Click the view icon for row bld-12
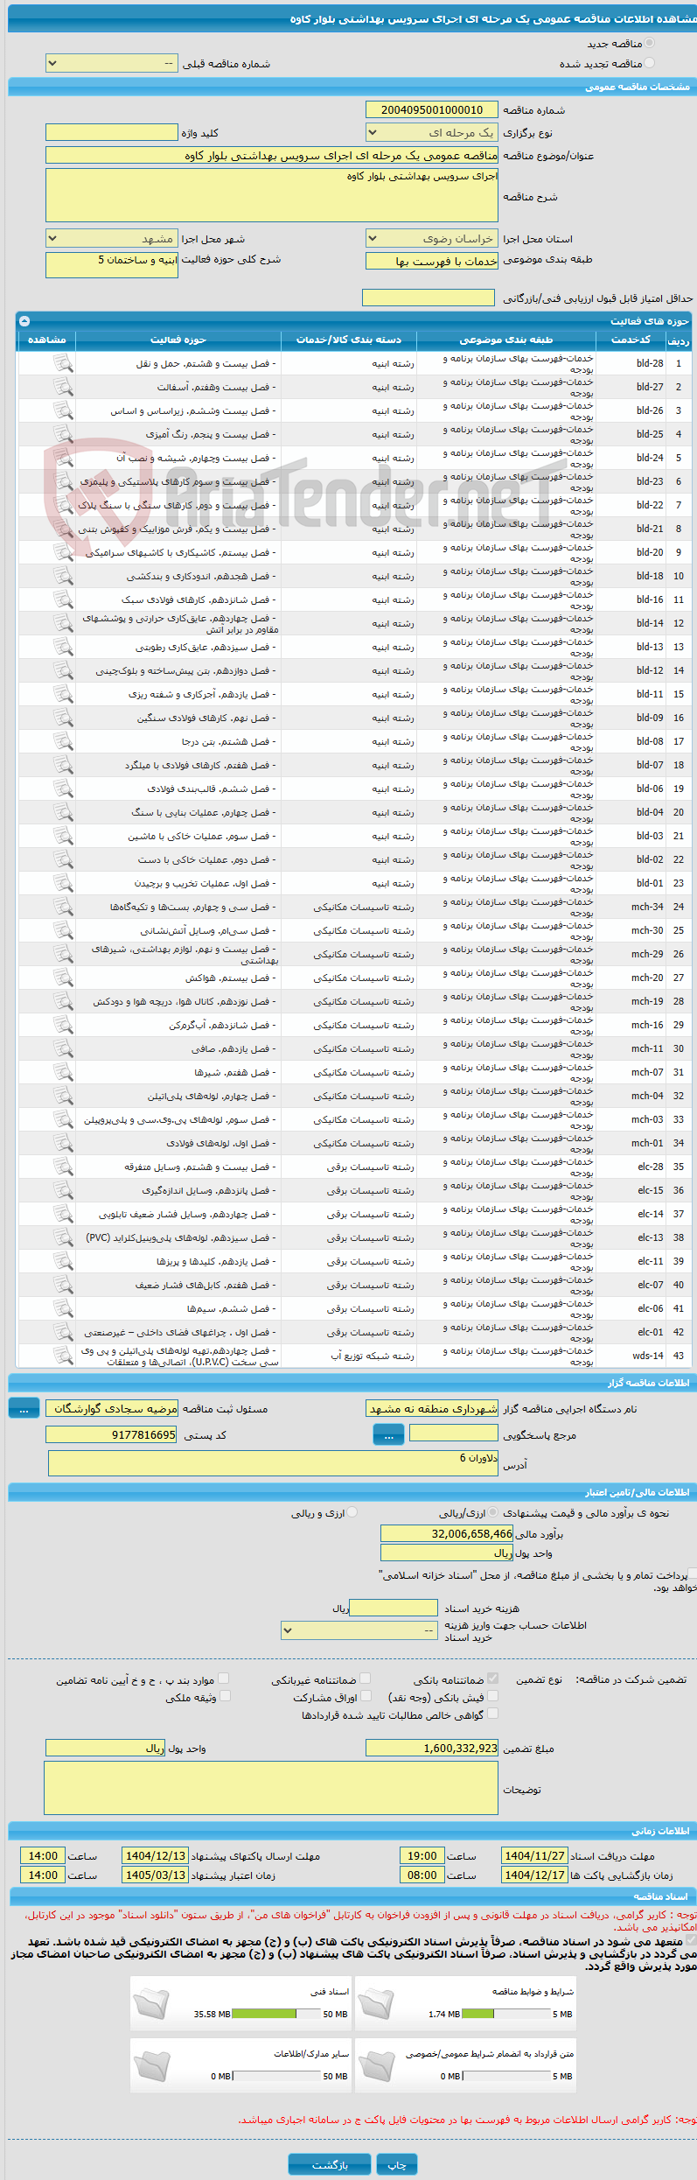Viewport: 697px width, 2180px height. (x=63, y=670)
